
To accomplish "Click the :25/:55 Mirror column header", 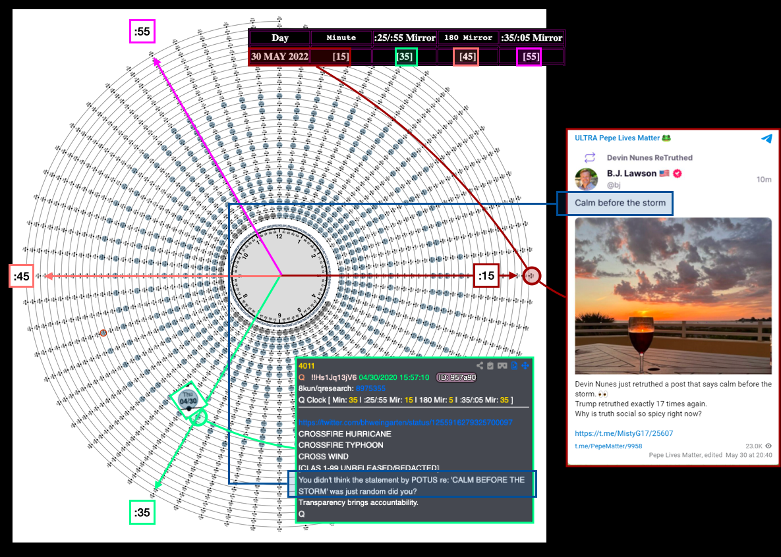I will click(x=405, y=38).
